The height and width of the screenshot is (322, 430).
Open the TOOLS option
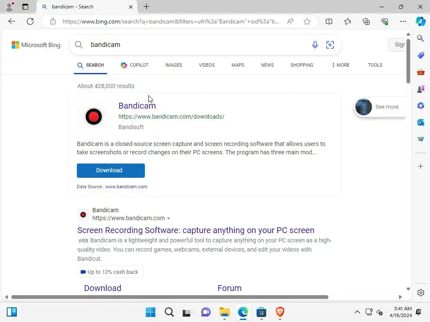375,65
